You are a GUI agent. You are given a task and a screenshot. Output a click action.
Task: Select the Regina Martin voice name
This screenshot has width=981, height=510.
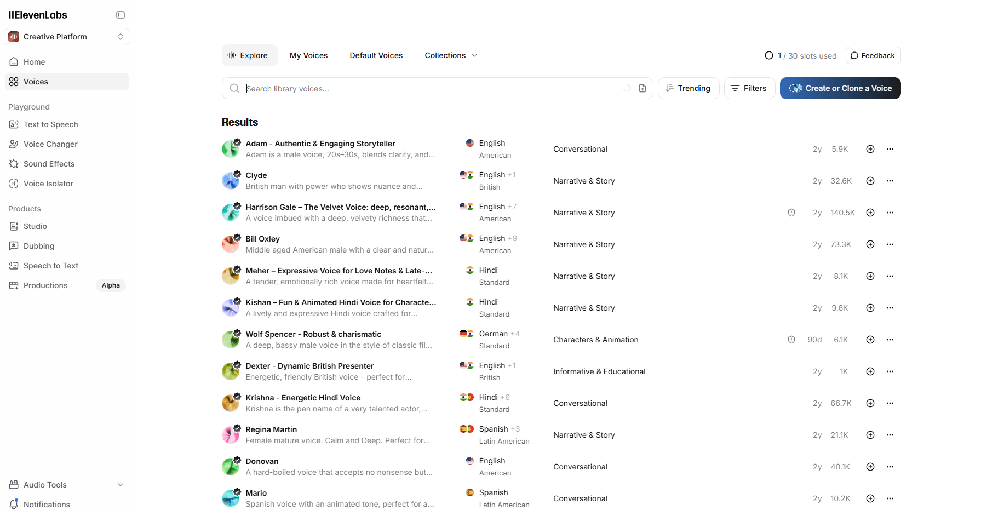point(271,429)
